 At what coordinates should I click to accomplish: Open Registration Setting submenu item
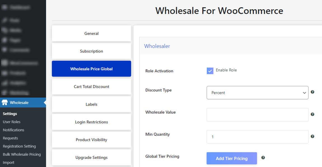(x=19, y=146)
